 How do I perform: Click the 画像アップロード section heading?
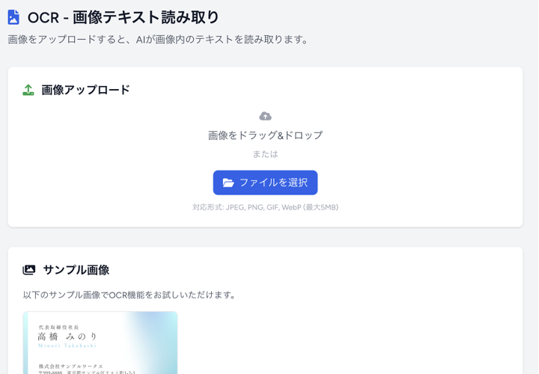pos(85,90)
